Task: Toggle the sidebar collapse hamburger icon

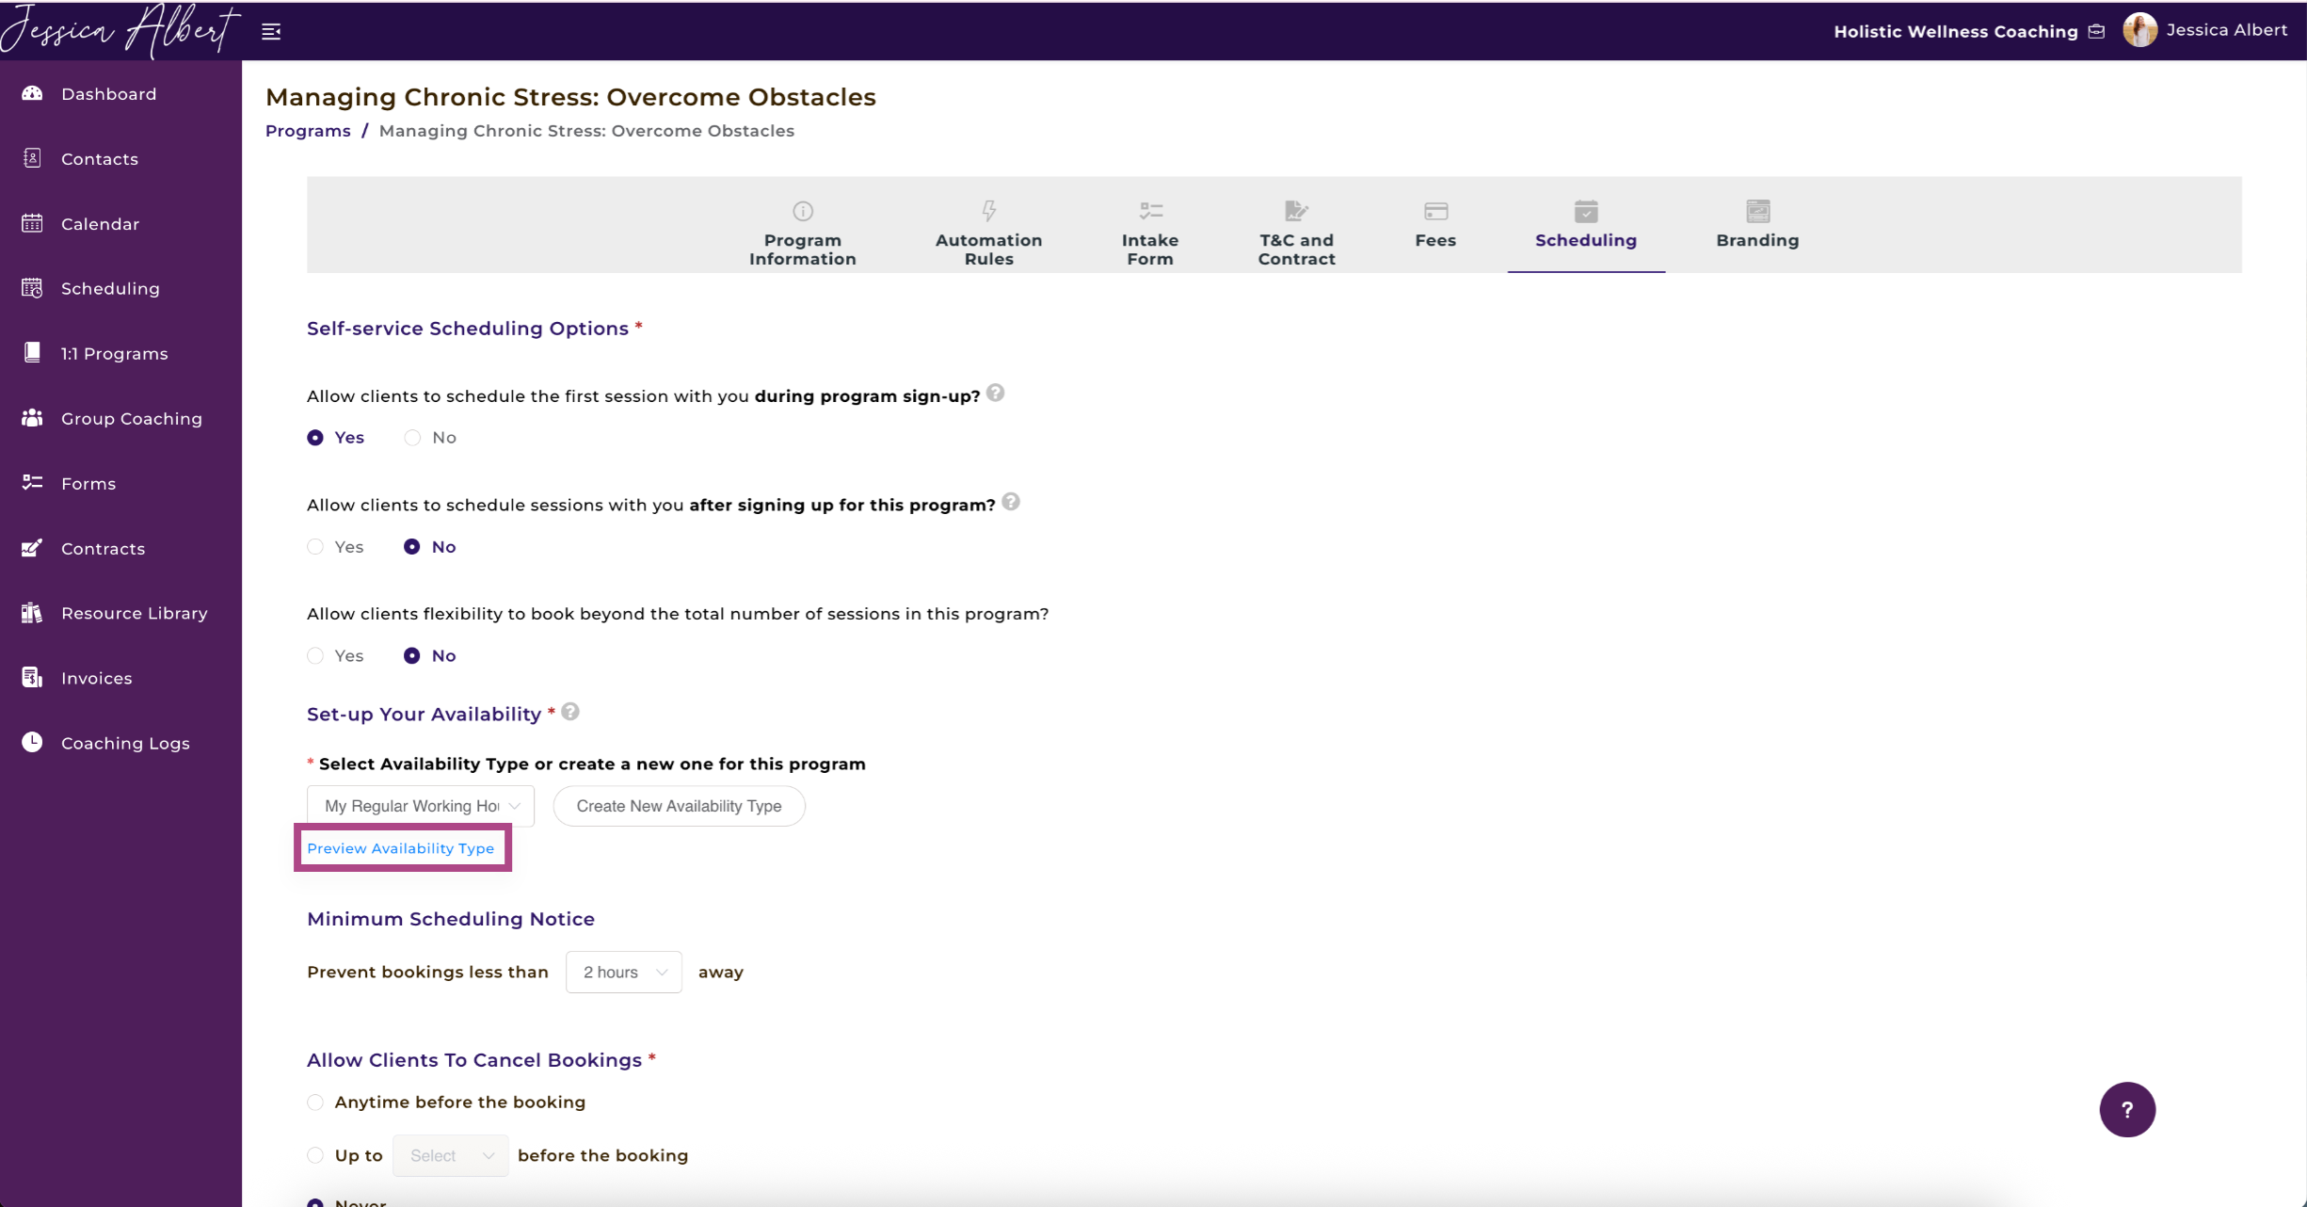Action: (x=271, y=32)
